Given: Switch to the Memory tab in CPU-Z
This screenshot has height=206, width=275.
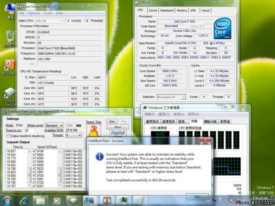Looking at the screenshot, I should coord(182,10).
